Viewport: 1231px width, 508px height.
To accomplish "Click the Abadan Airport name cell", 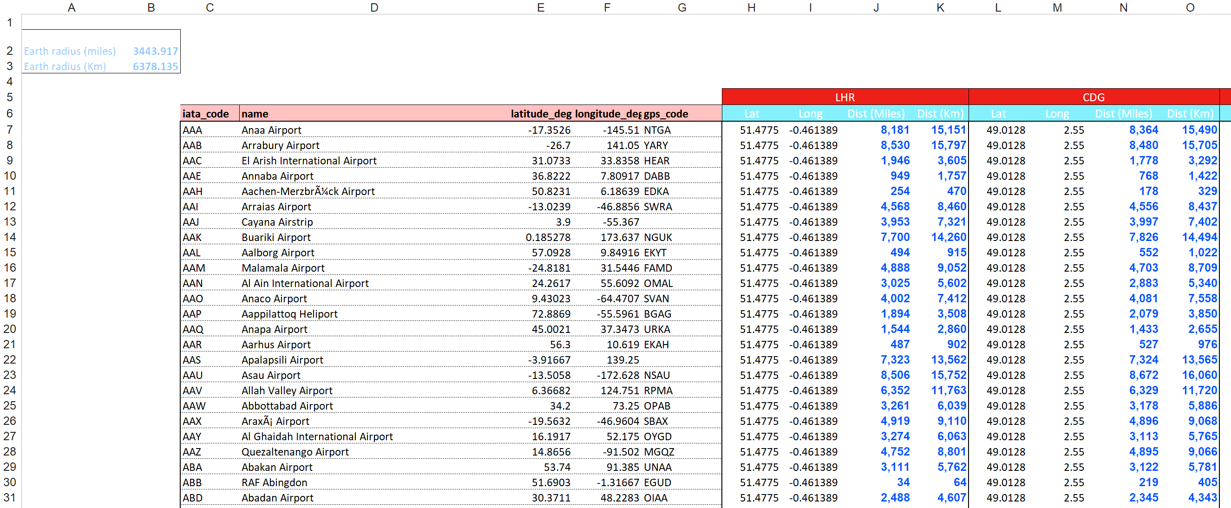I will point(374,497).
